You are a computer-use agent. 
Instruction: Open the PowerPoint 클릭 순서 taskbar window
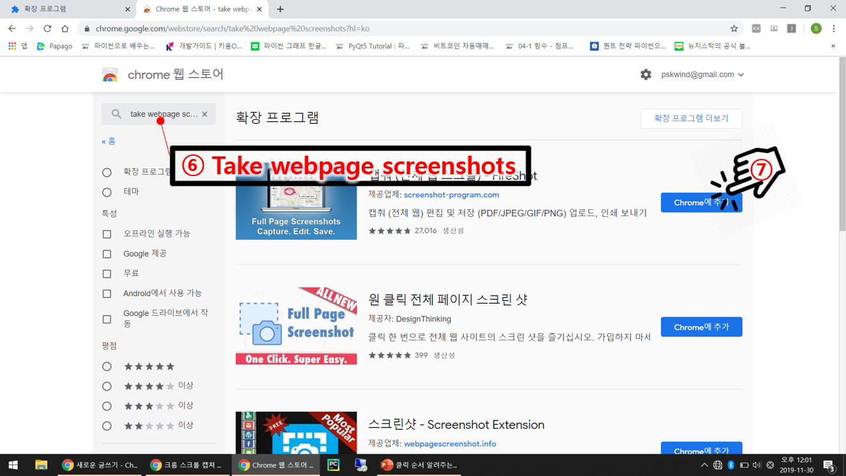tap(419, 465)
